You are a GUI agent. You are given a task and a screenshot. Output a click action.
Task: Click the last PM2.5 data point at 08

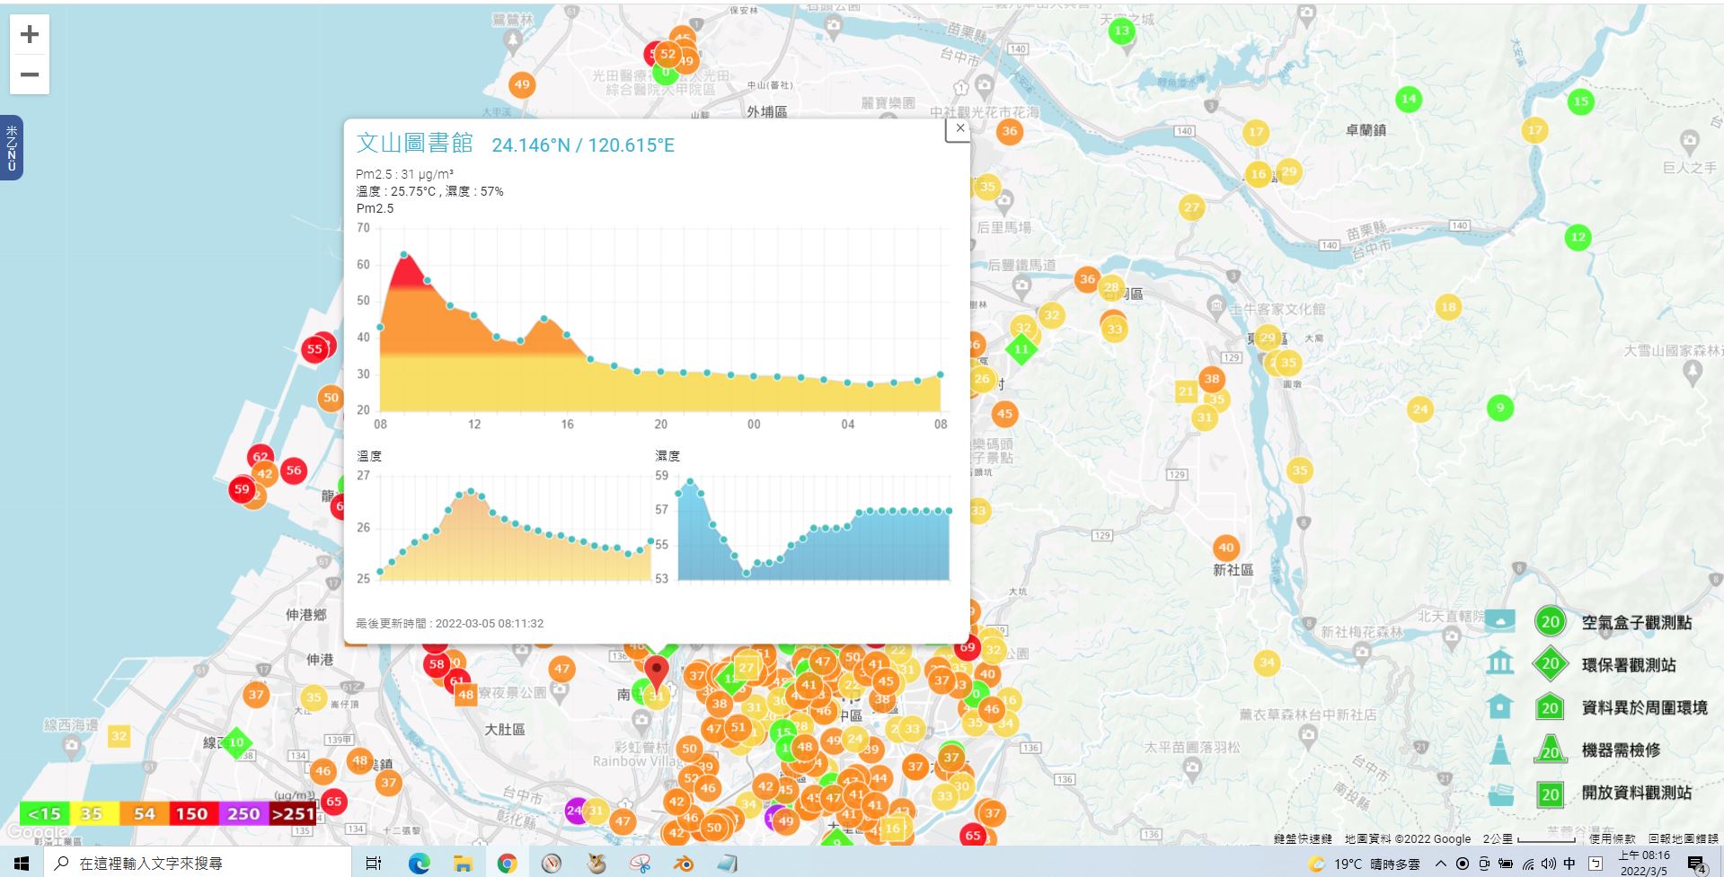[x=941, y=374]
